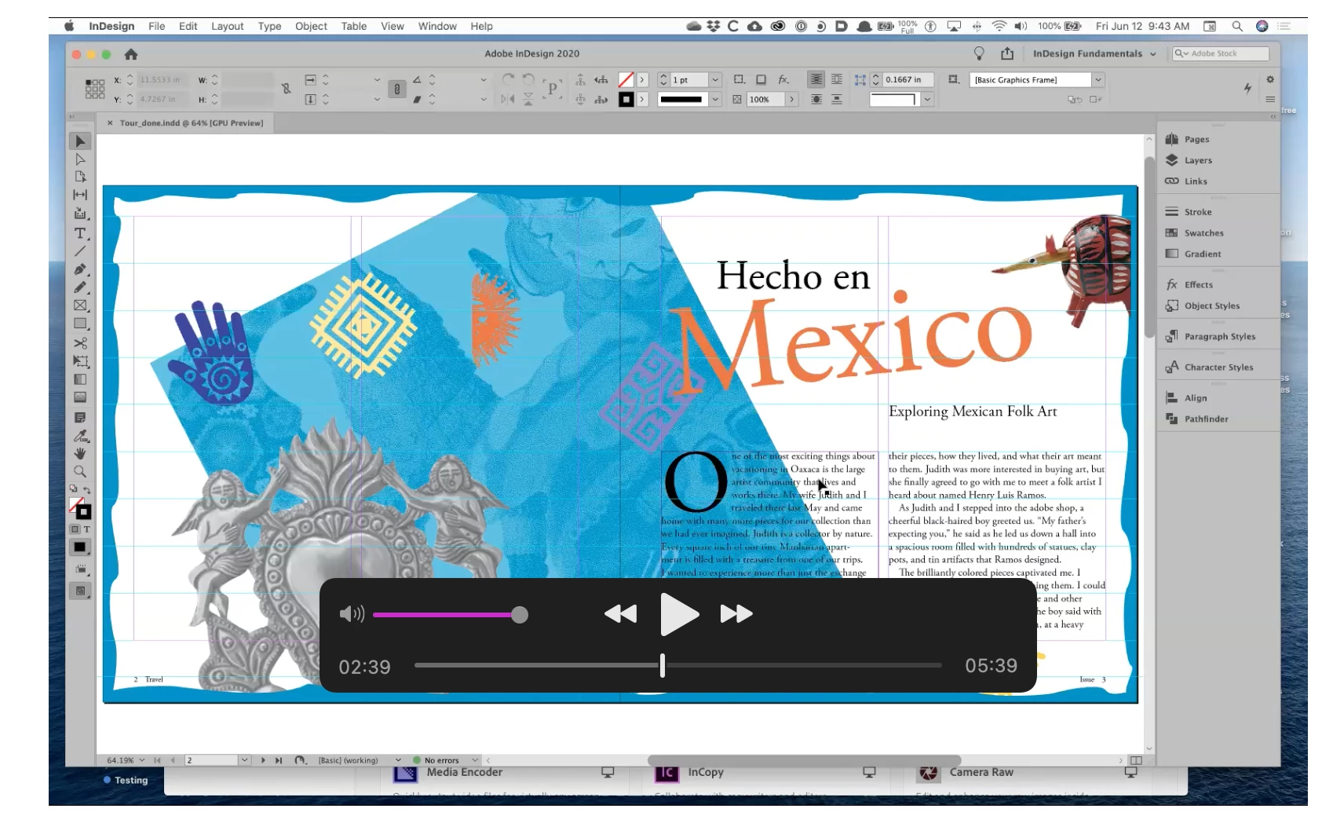Open the Paragraph Styles panel
1333x834 pixels.
pos(1219,336)
